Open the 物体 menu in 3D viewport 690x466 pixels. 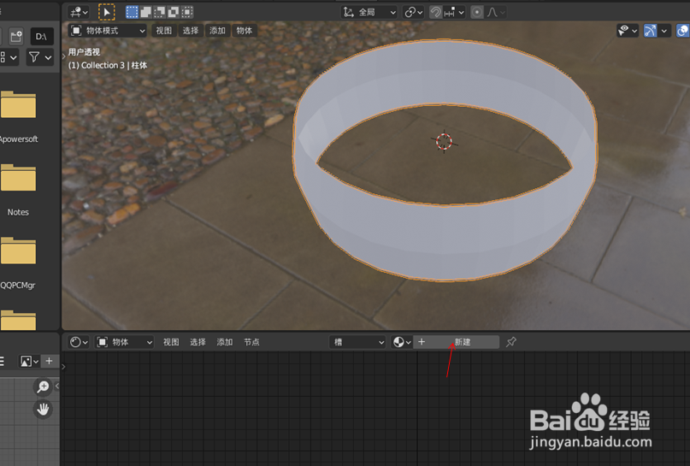245,31
